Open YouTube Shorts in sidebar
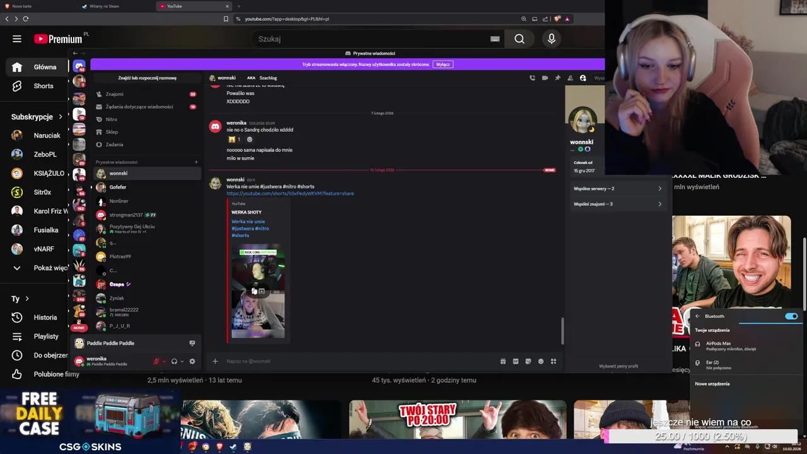Image resolution: width=807 pixels, height=454 pixels. click(x=37, y=86)
